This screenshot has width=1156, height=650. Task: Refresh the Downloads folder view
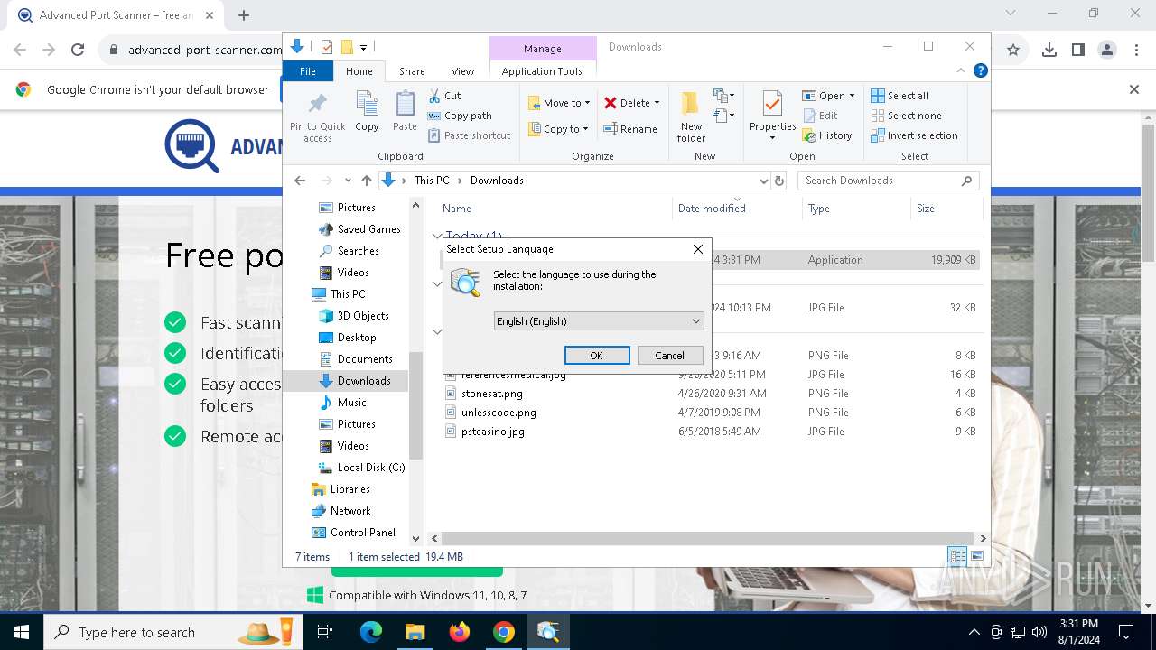coord(779,181)
